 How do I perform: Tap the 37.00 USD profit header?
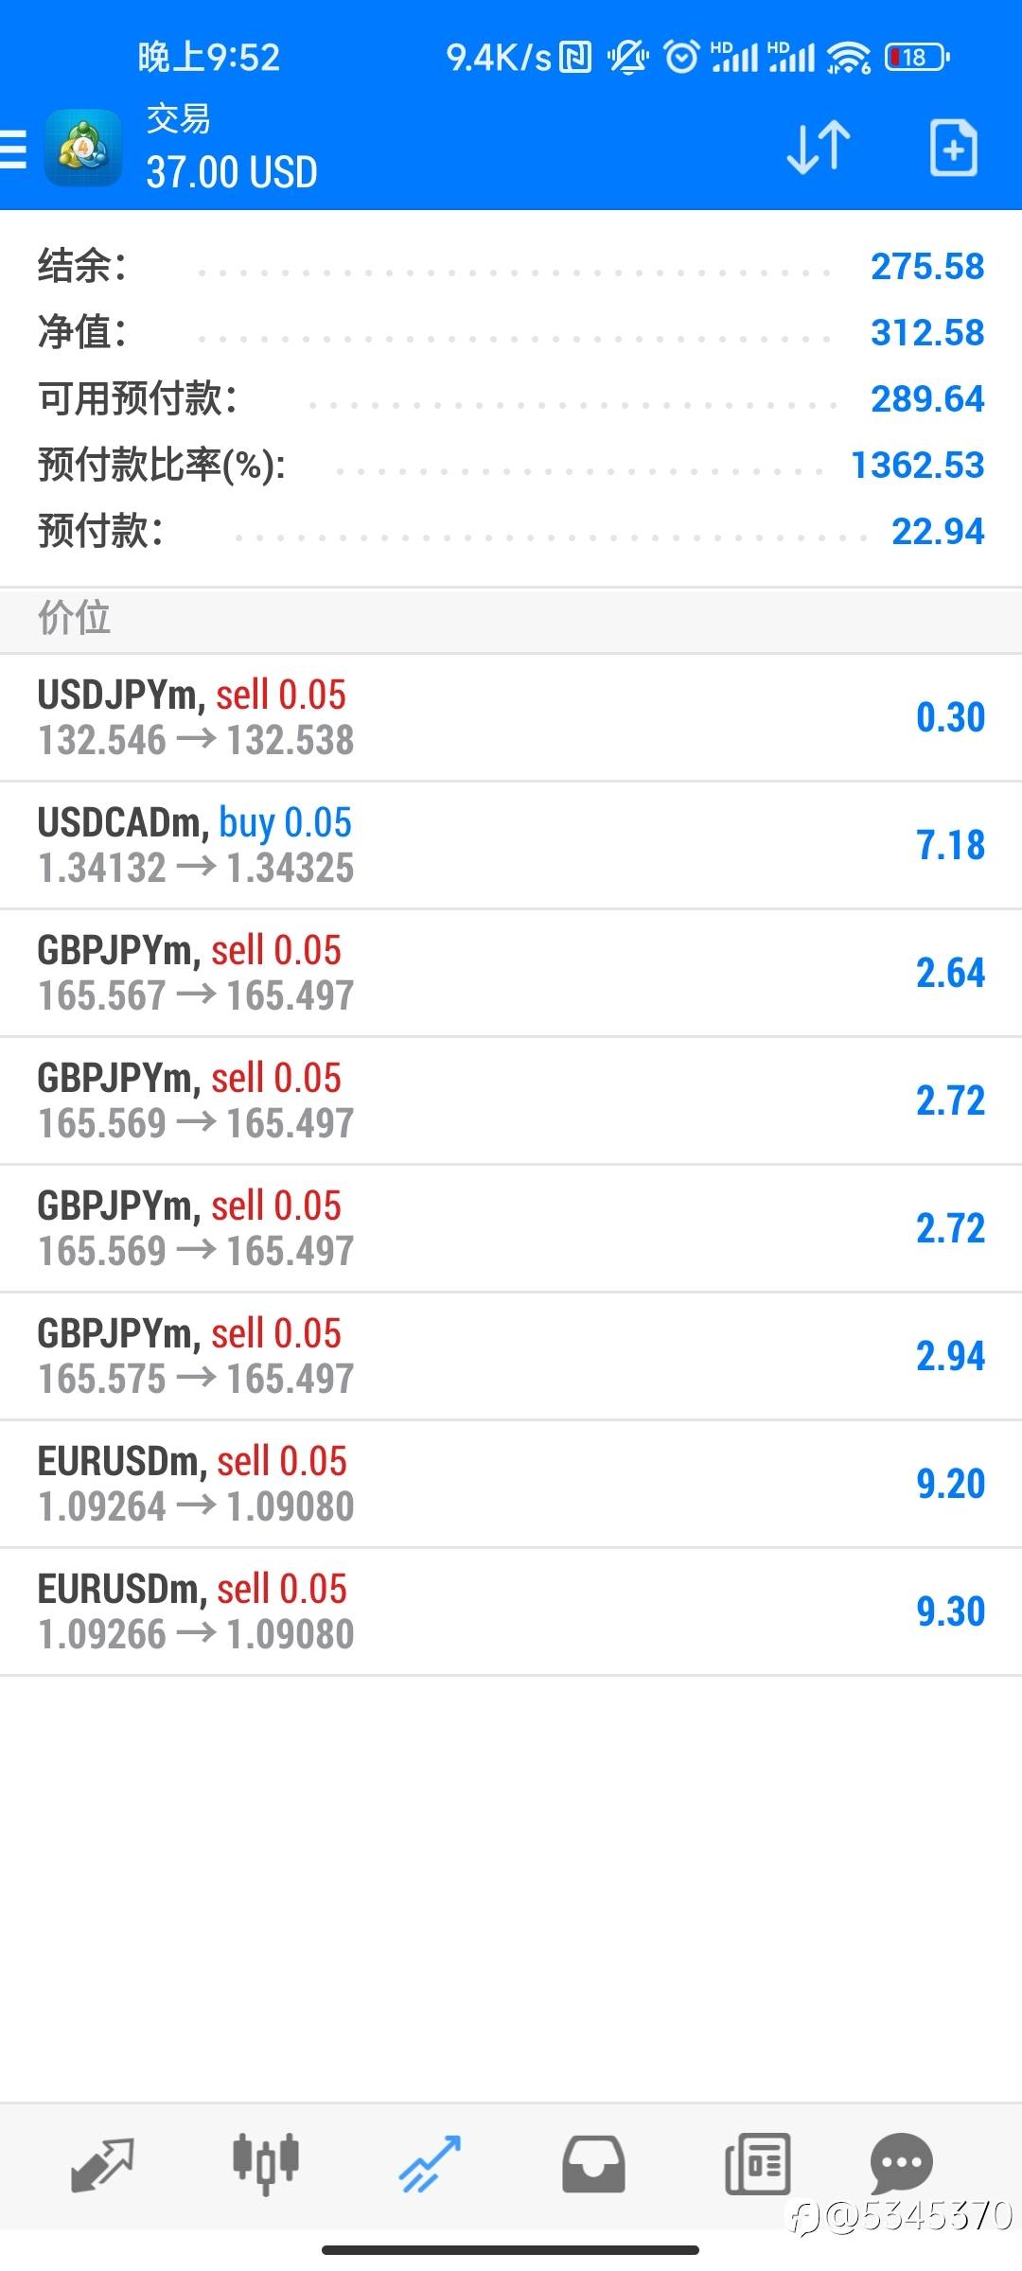[232, 172]
